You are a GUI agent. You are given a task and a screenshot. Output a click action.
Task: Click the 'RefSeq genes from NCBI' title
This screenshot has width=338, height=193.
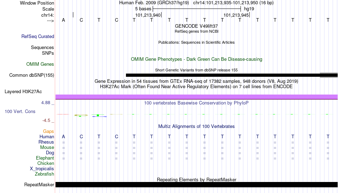[196, 31]
